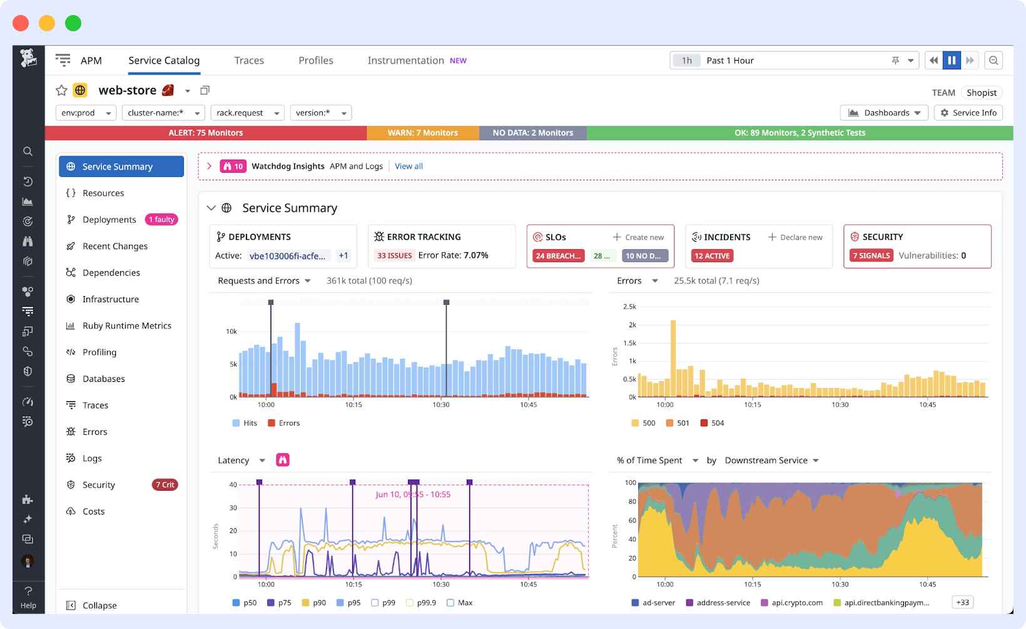Open the Past 1 Hour time range dropdown
Image resolution: width=1026 pixels, height=629 pixels.
(910, 60)
